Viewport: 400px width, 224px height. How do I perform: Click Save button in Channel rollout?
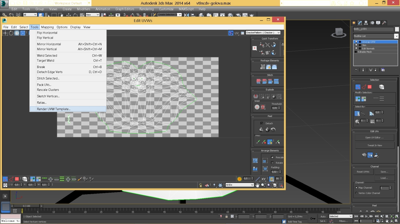(x=384, y=172)
